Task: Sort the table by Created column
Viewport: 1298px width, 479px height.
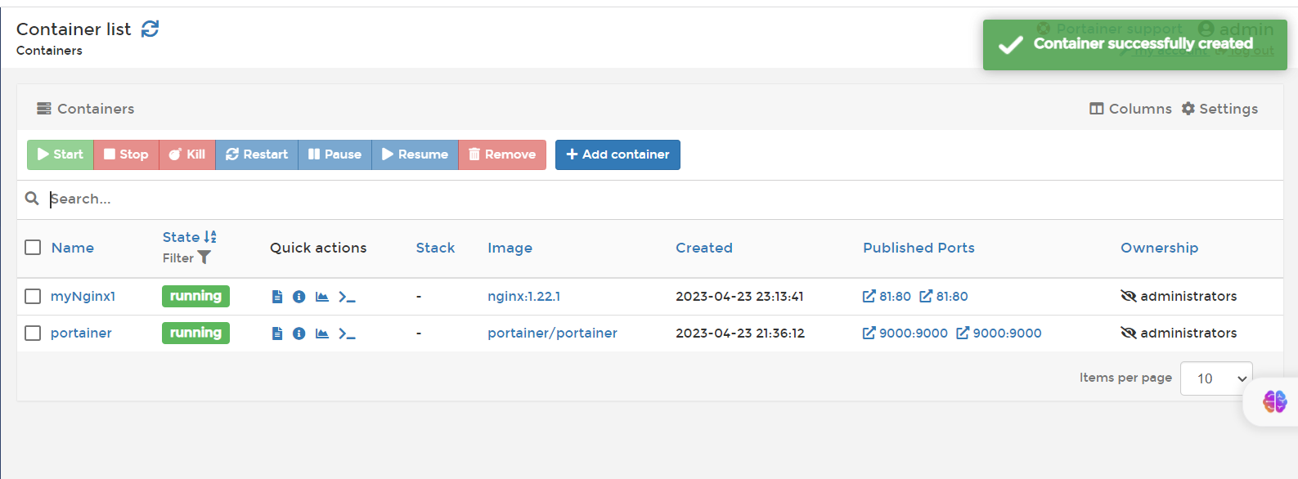Action: [x=703, y=248]
